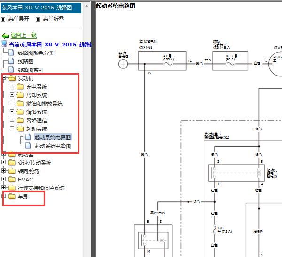Screen dimensions: 282x257
Task: Click the 润滑系统 folder icon
Action: (x=20, y=112)
